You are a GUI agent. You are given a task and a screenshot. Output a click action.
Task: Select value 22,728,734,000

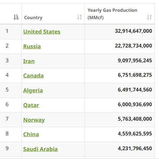[x=133, y=46]
